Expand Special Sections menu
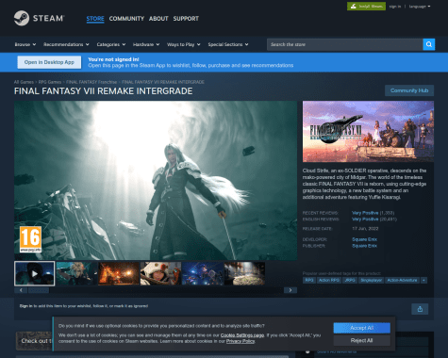This screenshot has height=358, width=448. coord(228,44)
